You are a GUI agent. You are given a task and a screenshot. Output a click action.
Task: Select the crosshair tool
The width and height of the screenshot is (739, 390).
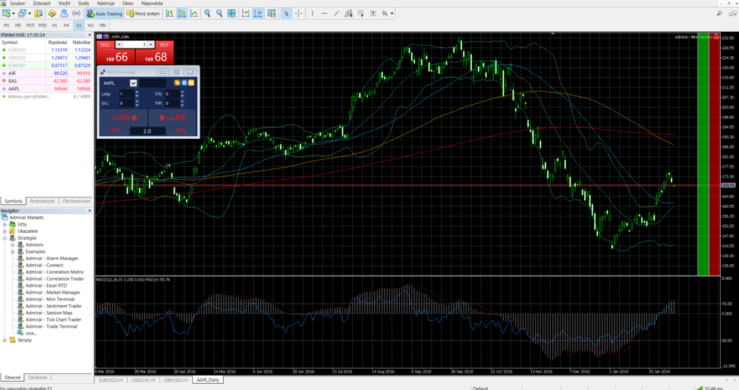pos(298,14)
